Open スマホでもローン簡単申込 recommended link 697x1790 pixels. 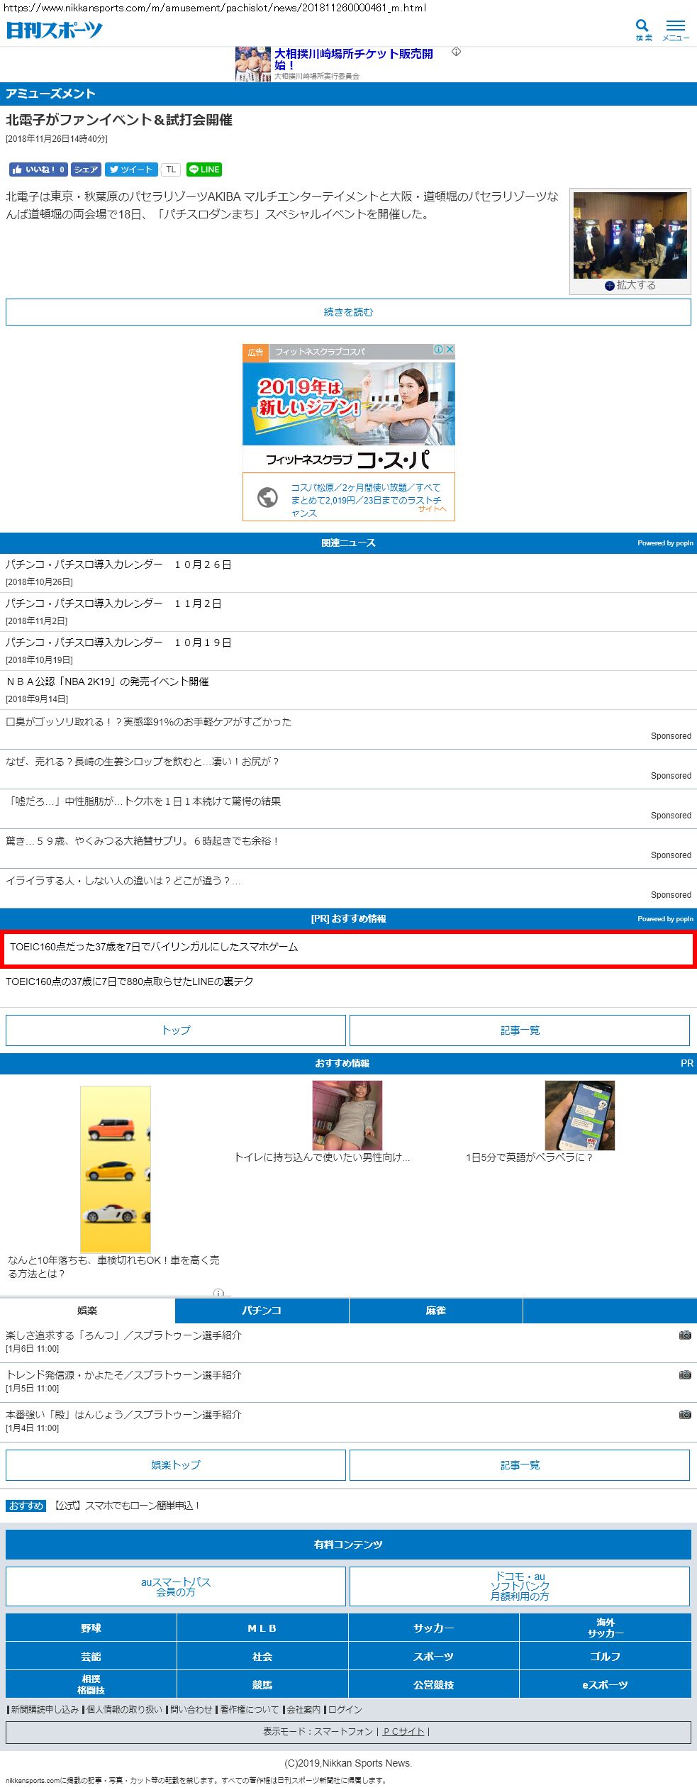point(127,1506)
